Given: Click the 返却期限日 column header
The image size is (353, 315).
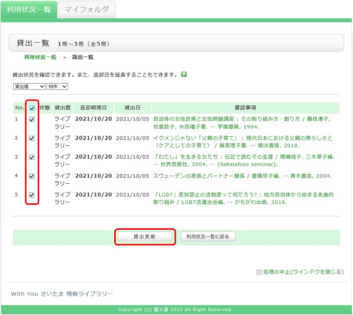Looking at the screenshot, I should click(x=94, y=108).
